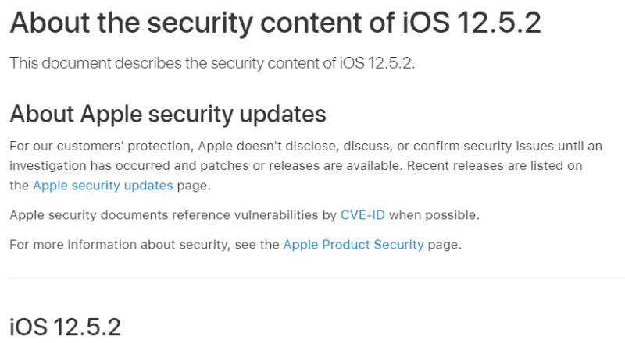Click "page." after the Apple Product Security link
Screen dimensions: 625x343
pyautogui.click(x=445, y=245)
